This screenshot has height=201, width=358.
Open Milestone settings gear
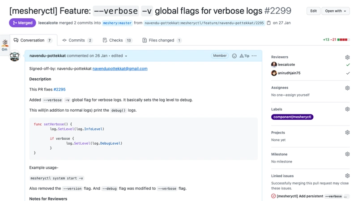347,154
